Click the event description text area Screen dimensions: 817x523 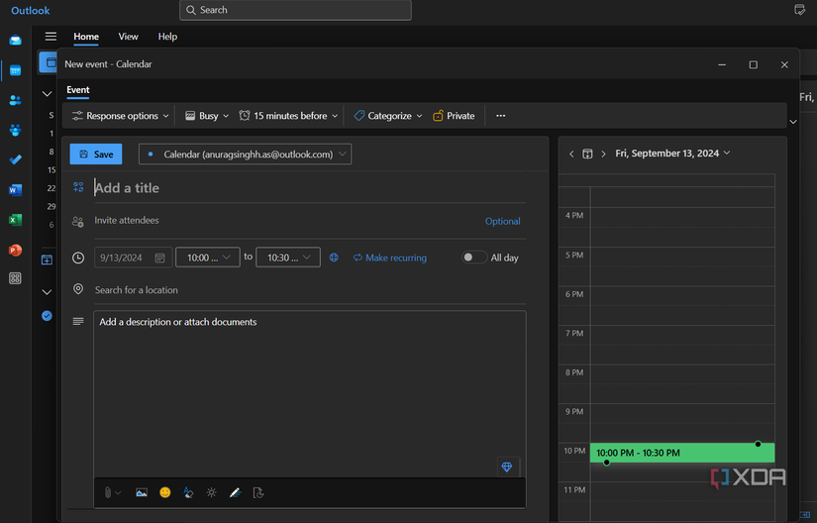click(x=310, y=393)
